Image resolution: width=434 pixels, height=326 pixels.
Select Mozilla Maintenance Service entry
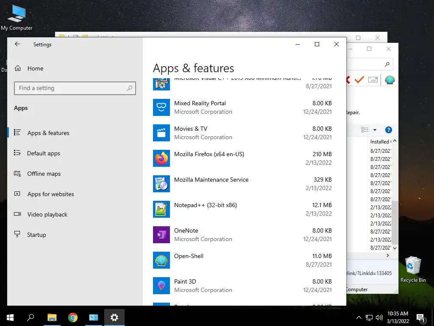(x=211, y=180)
